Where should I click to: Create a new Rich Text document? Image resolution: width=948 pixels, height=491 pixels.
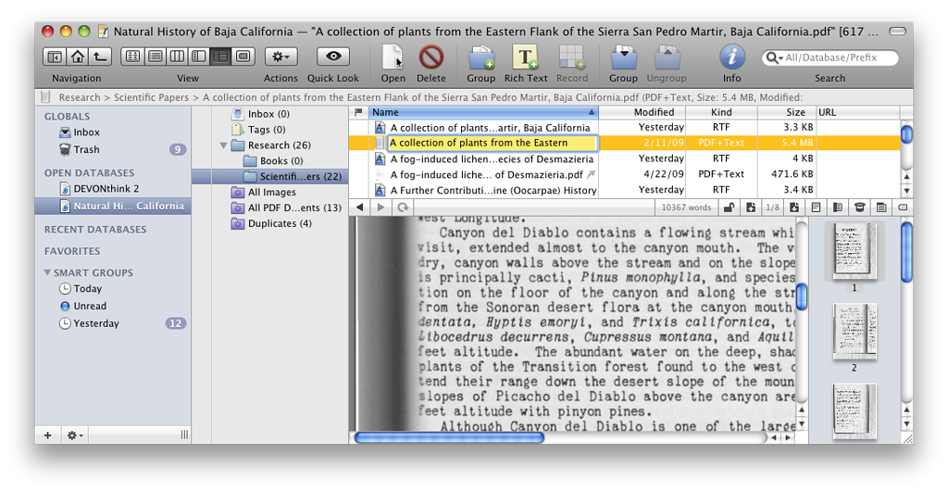(526, 57)
